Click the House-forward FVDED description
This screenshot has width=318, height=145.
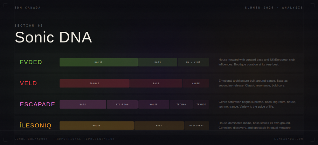(257, 62)
